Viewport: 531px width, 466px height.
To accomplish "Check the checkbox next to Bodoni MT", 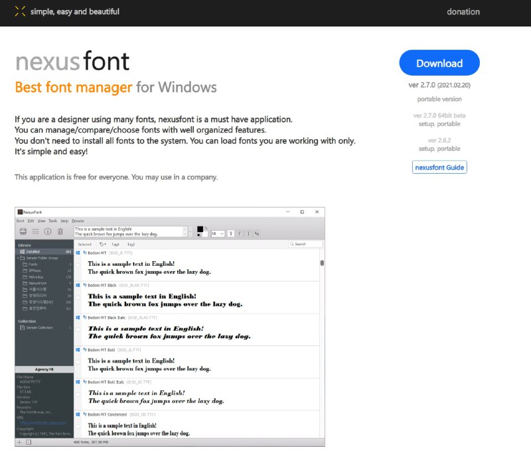I will tap(78, 253).
